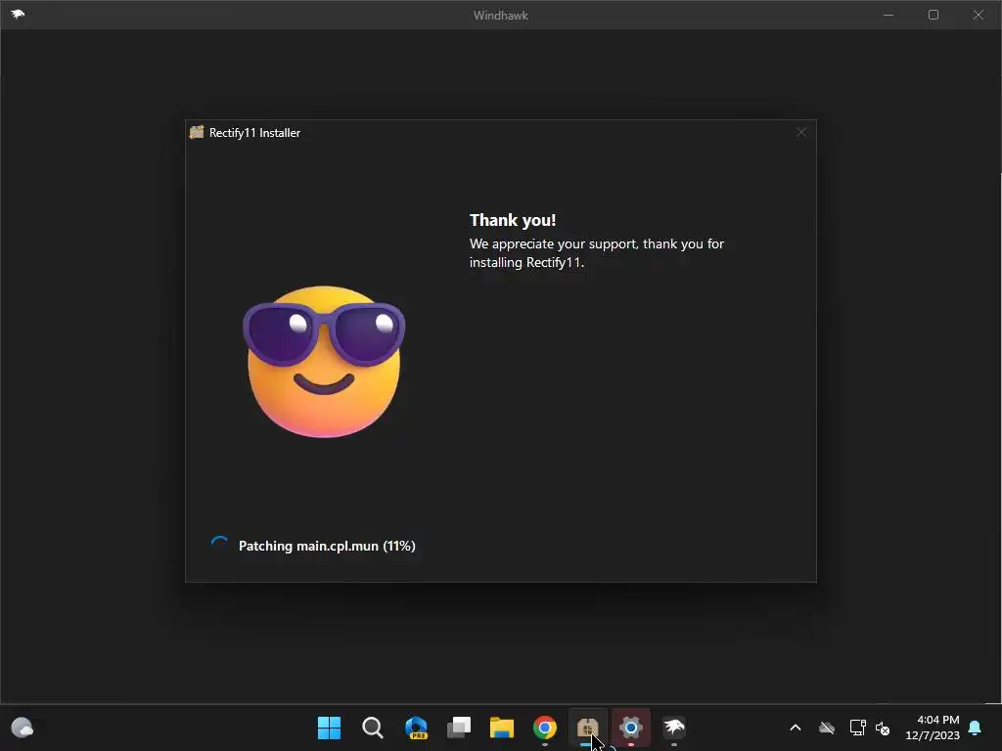Switch to Windhawk taskbar icon
1002x751 pixels.
(674, 728)
